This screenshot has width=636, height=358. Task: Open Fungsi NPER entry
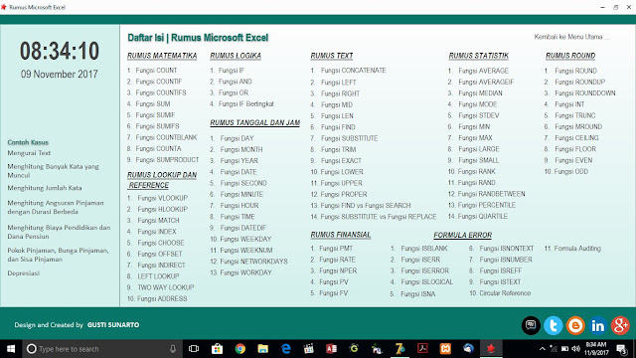click(x=338, y=270)
